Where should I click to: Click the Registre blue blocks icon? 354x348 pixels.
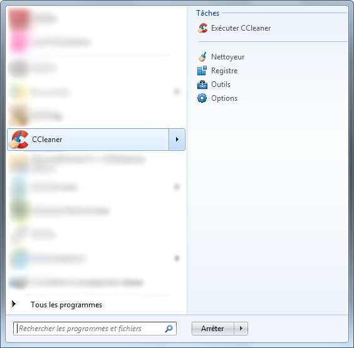202,71
